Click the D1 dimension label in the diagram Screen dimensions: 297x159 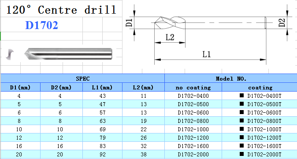pos(129,23)
